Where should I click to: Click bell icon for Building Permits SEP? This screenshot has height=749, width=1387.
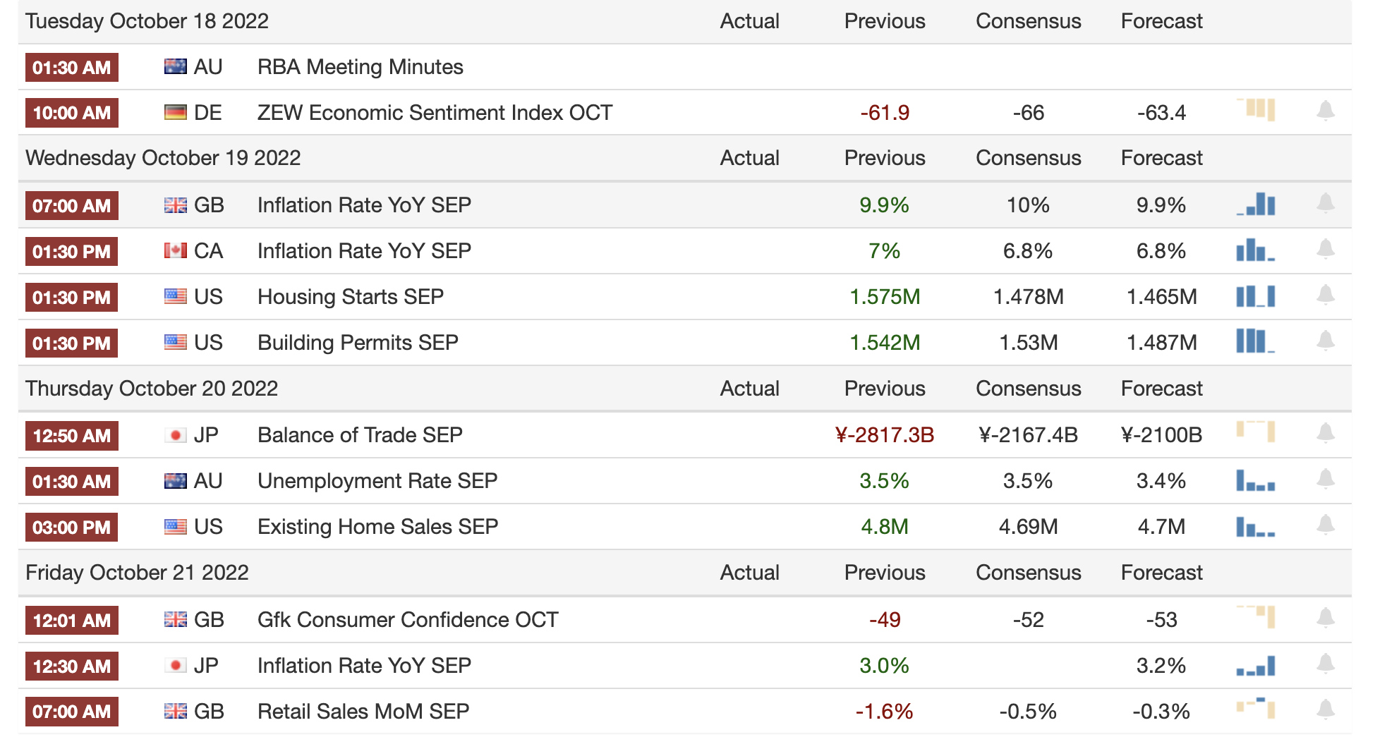click(1325, 341)
